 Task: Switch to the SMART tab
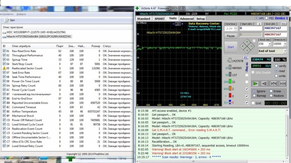tap(159, 18)
